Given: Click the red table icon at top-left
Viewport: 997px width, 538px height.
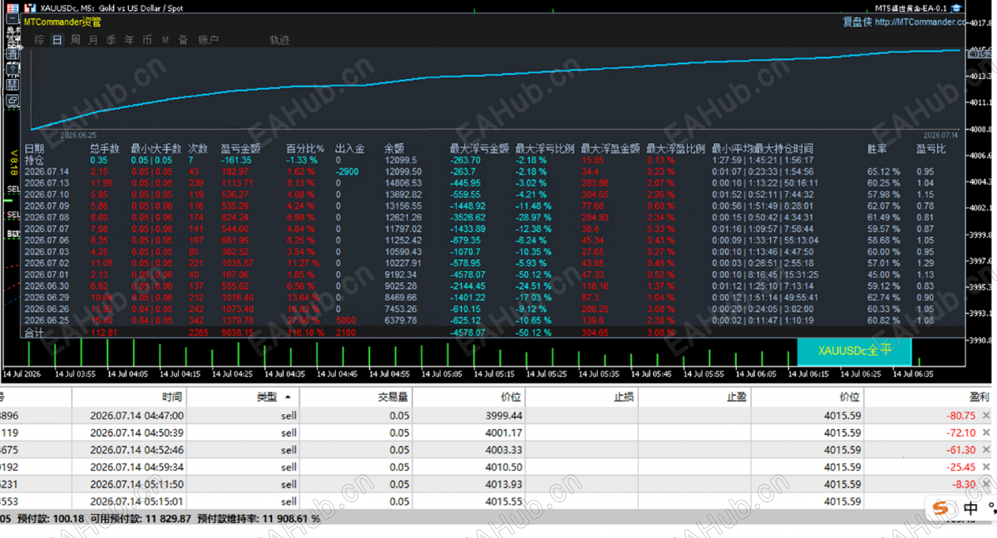Looking at the screenshot, I should (x=12, y=7).
